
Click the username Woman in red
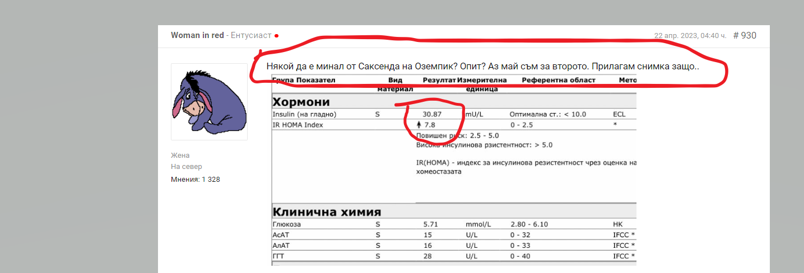click(197, 36)
